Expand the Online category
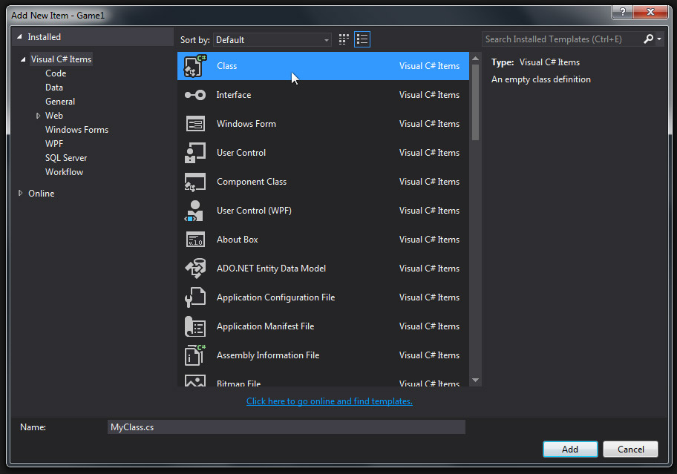Viewport: 677px width, 474px height. tap(21, 194)
